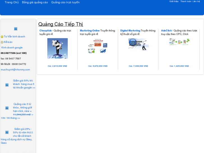Viewport: 204px width, 153px height.
Task: Select phone number 08.54077596 (ext 108)
Action: pos(14,53)
